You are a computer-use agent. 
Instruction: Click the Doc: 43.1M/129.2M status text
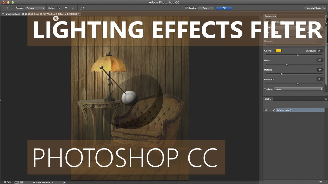[x=43, y=182]
